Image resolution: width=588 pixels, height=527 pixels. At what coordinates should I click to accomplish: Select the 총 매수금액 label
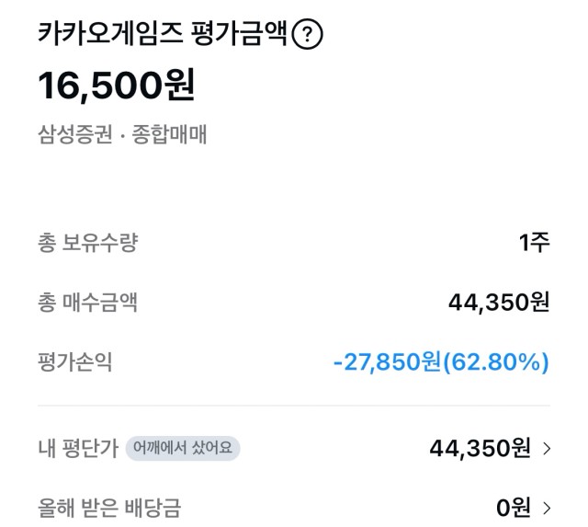click(88, 303)
